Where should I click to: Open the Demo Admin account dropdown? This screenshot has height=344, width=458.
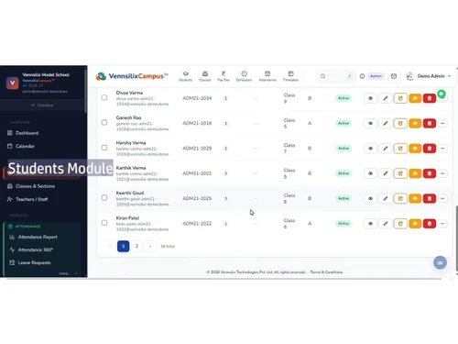(428, 76)
